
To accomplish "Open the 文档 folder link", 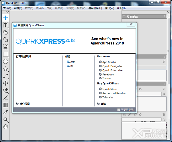I will 101,104.
